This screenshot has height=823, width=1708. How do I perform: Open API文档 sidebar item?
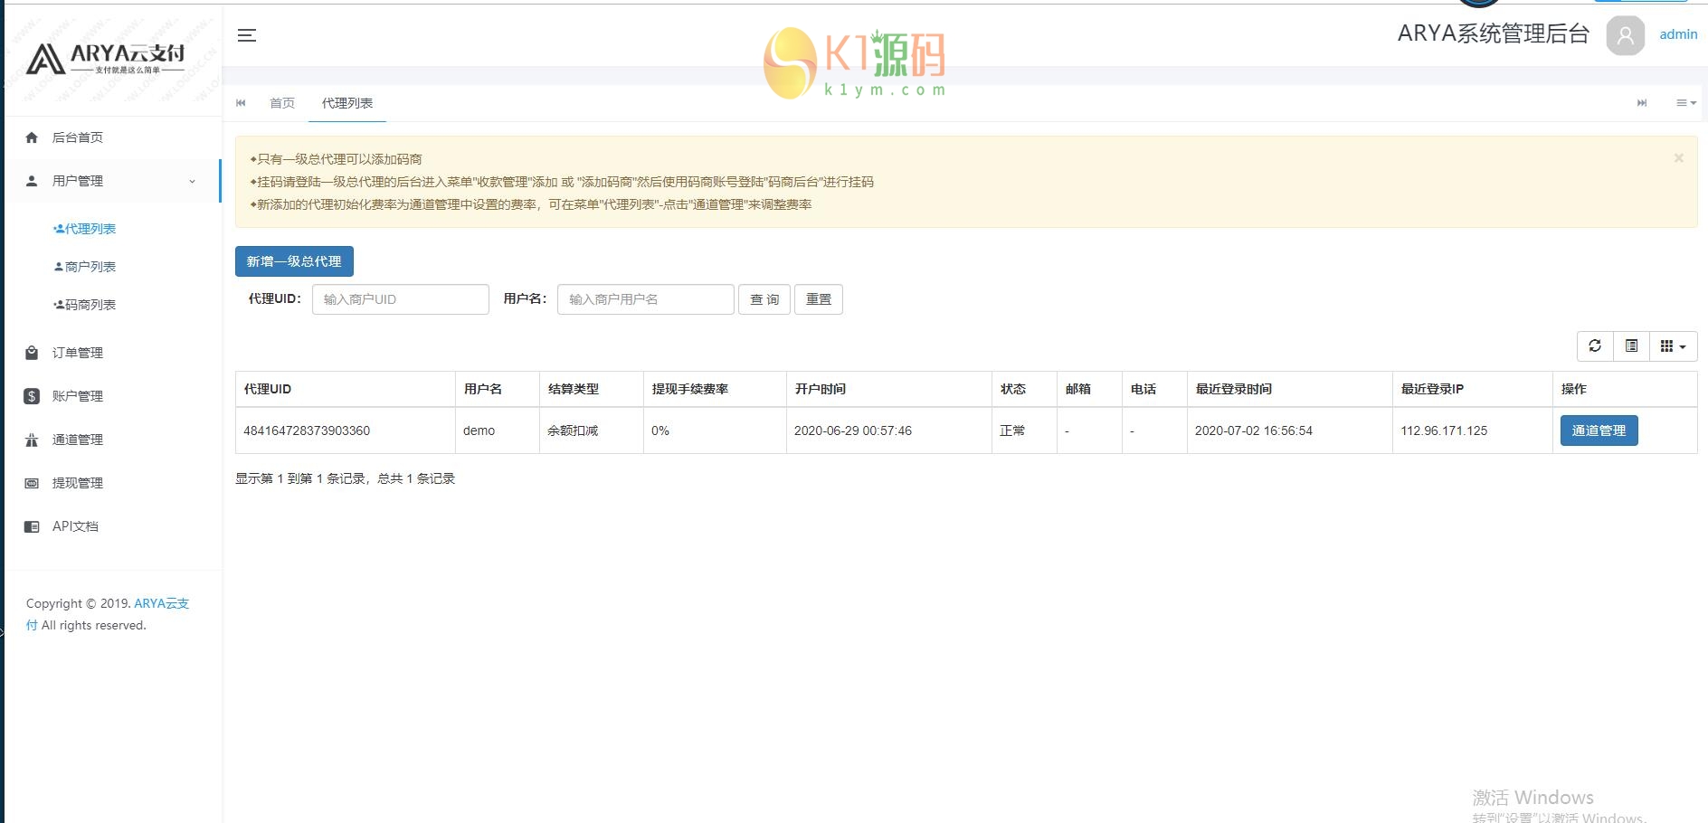pyautogui.click(x=75, y=526)
